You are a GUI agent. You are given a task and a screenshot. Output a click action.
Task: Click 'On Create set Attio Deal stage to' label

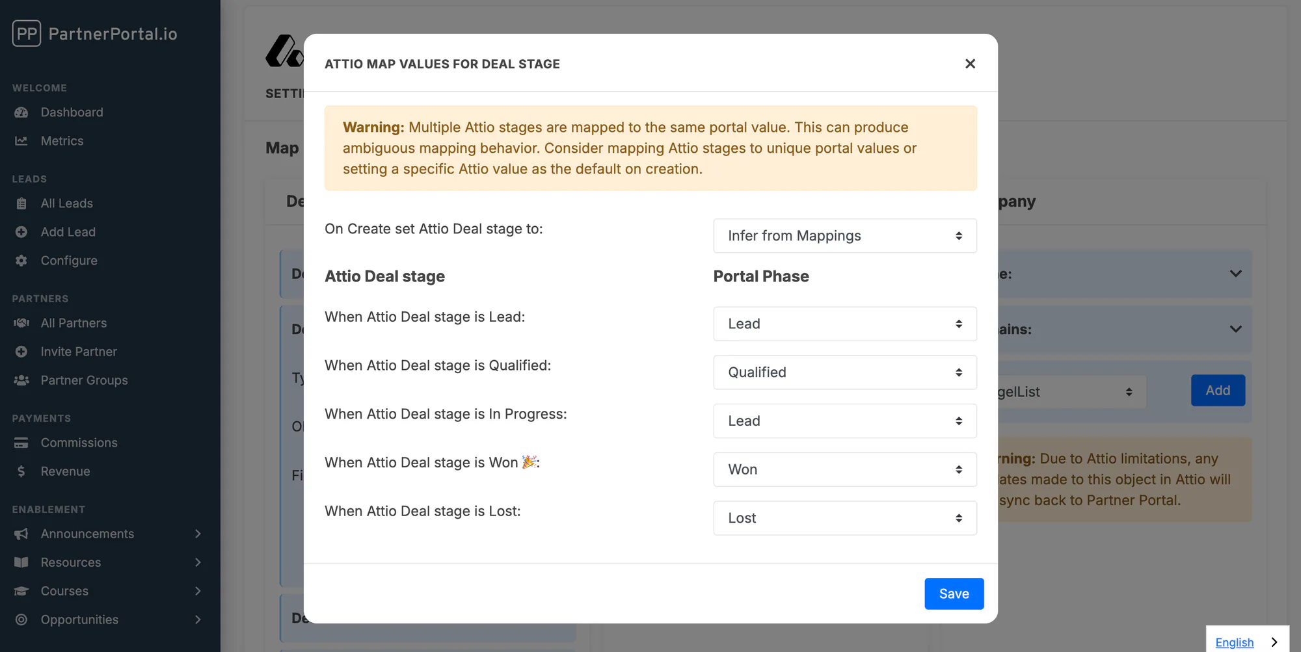point(433,229)
